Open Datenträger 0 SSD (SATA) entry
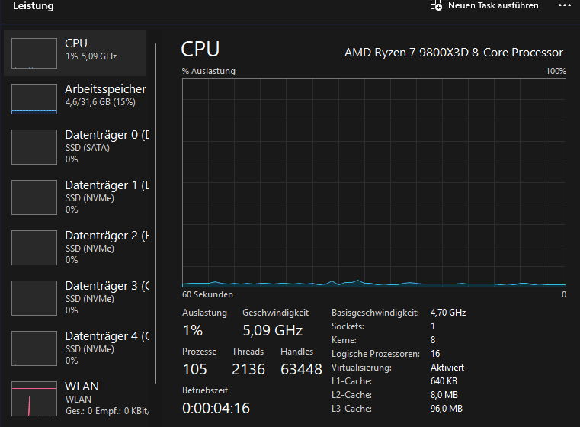 click(75, 147)
